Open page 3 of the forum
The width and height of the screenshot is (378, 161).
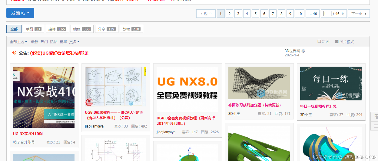[238, 14]
